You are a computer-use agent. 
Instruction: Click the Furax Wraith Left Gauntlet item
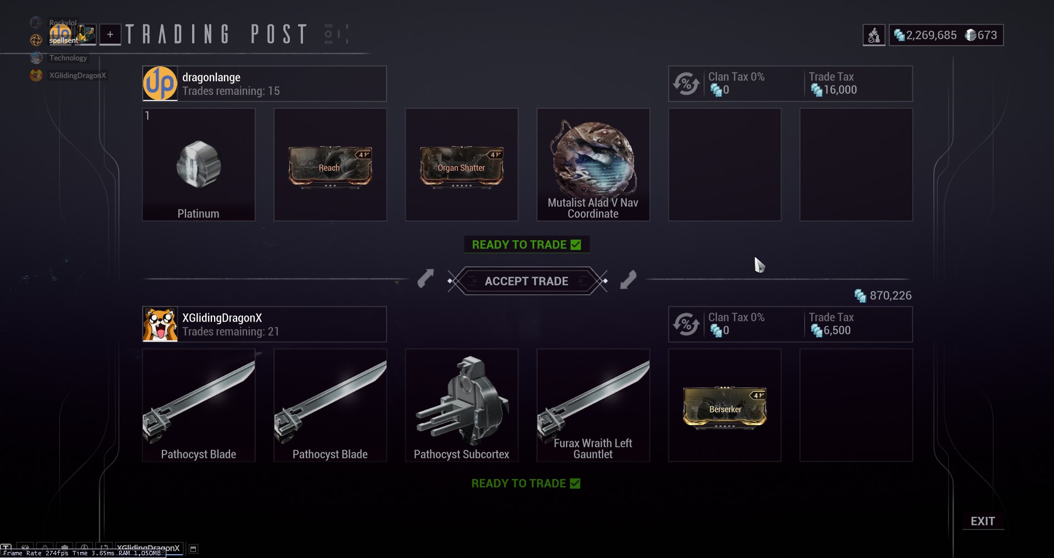[593, 405]
